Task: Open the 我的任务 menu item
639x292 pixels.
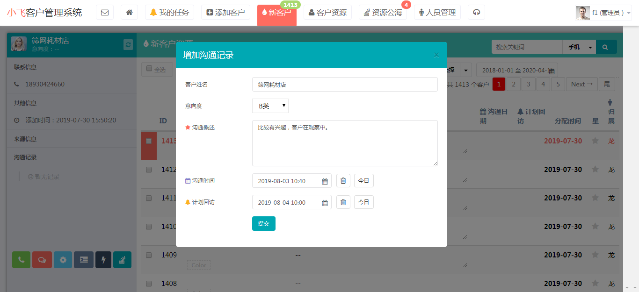Action: [x=169, y=13]
